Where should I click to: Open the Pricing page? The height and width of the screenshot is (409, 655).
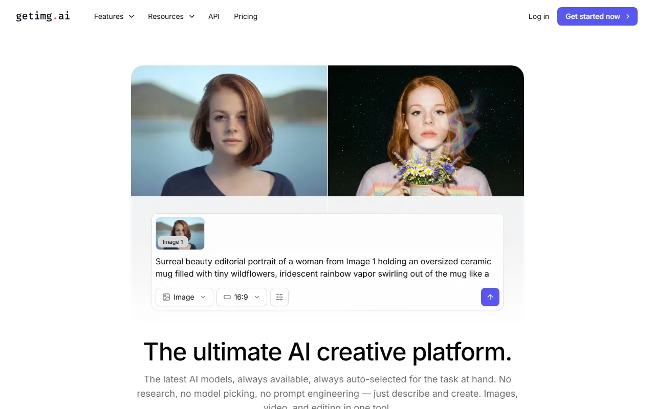tap(246, 16)
